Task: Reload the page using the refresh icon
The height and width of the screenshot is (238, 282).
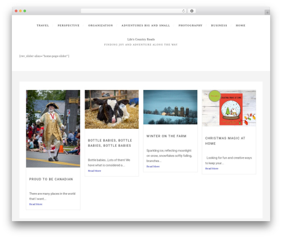Action: tap(183, 11)
